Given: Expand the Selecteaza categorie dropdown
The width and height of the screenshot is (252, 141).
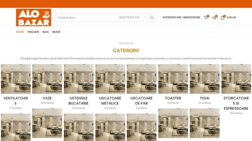Looking at the screenshot, I should pyautogui.click(x=132, y=17).
